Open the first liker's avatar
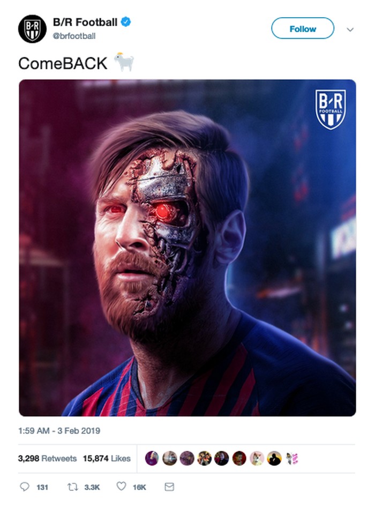The image size is (375, 508). click(x=152, y=458)
